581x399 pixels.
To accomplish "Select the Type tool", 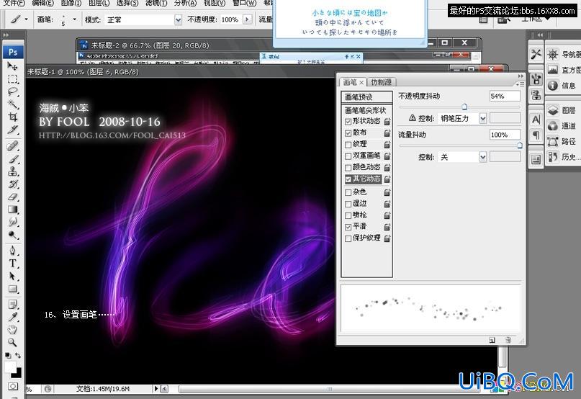I will [12, 264].
